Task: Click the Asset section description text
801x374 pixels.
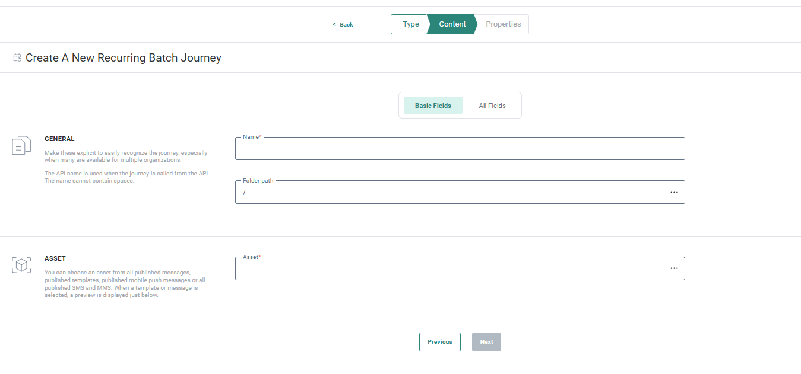Action: coord(125,284)
